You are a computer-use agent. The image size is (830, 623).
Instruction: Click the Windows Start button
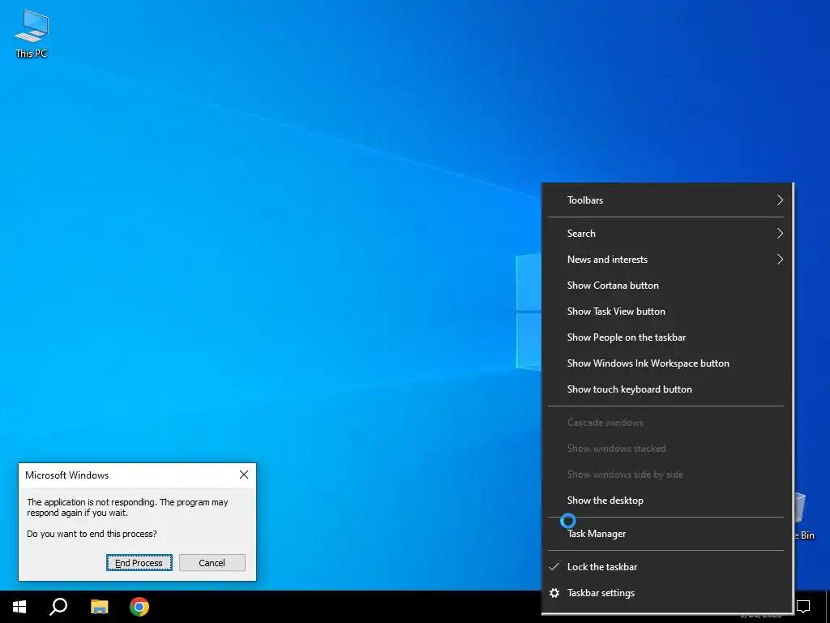[x=19, y=607]
